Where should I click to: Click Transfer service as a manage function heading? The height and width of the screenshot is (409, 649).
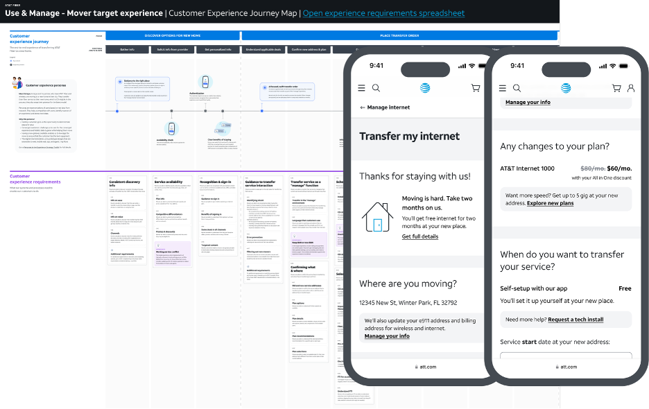coord(306,184)
